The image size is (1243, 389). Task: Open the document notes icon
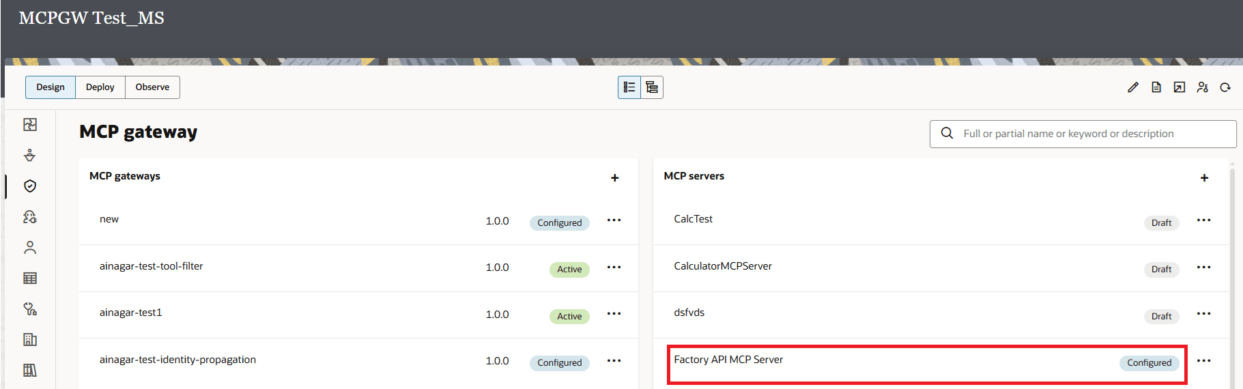click(1156, 87)
